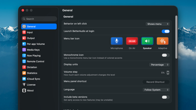Open the License section
This screenshot has height=110, width=196.
(39, 85)
